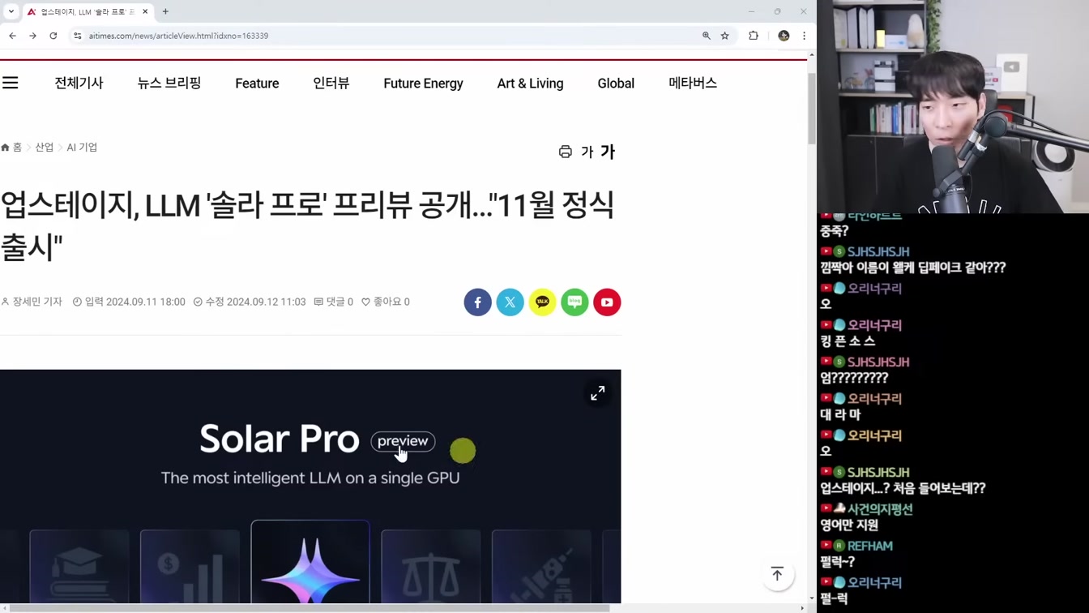Select the graduation cap card in the image
This screenshot has height=613, width=1089.
(79, 567)
